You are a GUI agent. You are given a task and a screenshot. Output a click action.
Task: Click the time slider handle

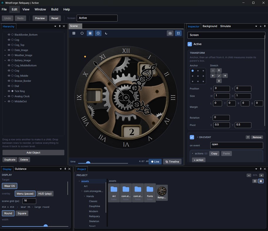pos(88,163)
